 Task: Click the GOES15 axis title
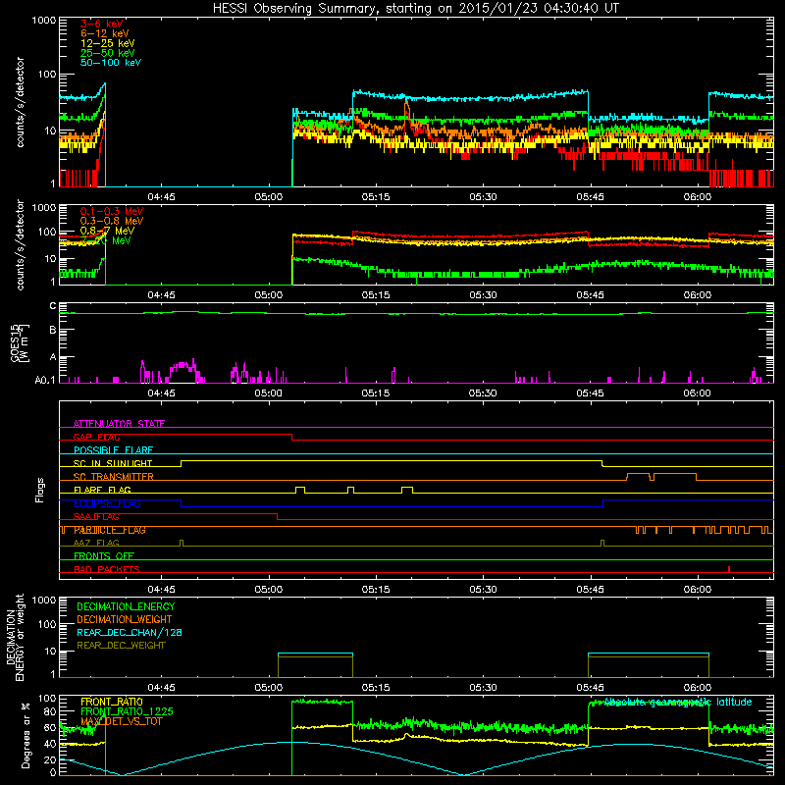point(19,343)
